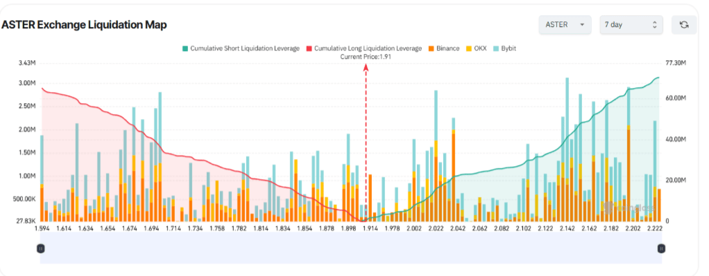Image resolution: width=709 pixels, height=276 pixels.
Task: Click the refresh chart icon button
Action: tap(684, 25)
